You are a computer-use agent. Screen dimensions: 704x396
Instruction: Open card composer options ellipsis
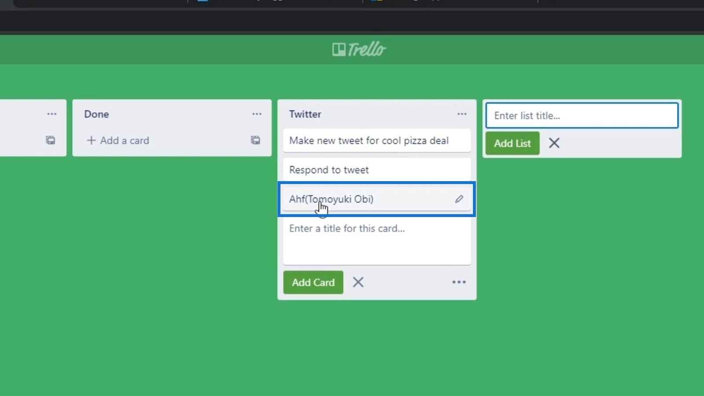[459, 282]
